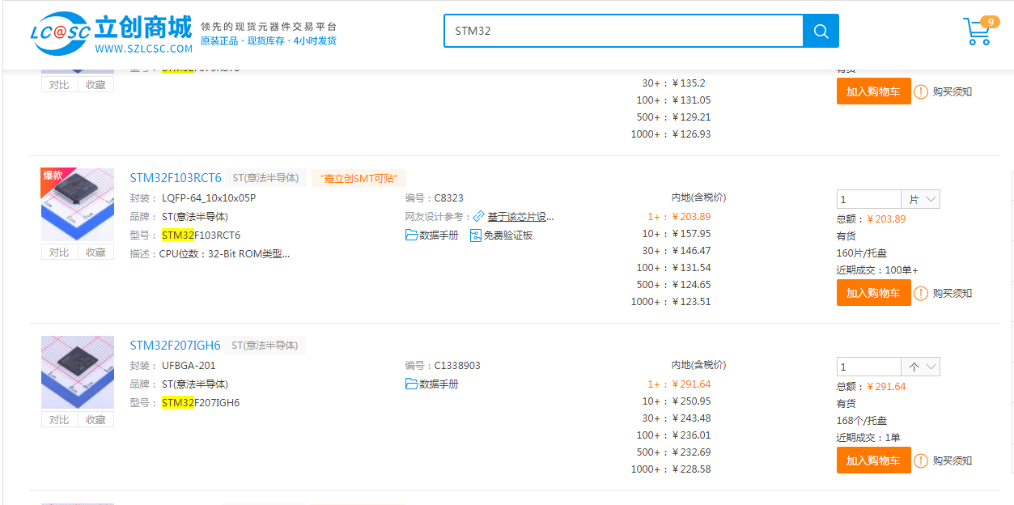Click 160片/托盘 packaging text
Viewport: 1014px width, 505px height.
pos(862,253)
